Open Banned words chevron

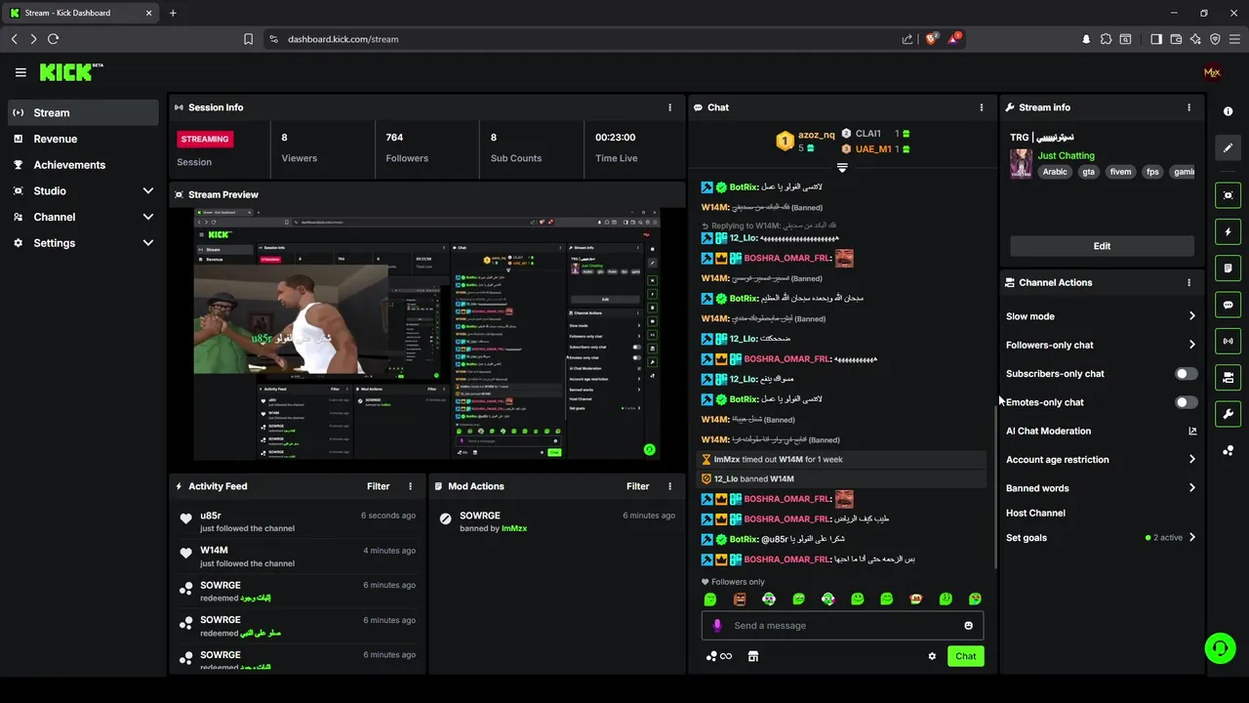pos(1191,488)
